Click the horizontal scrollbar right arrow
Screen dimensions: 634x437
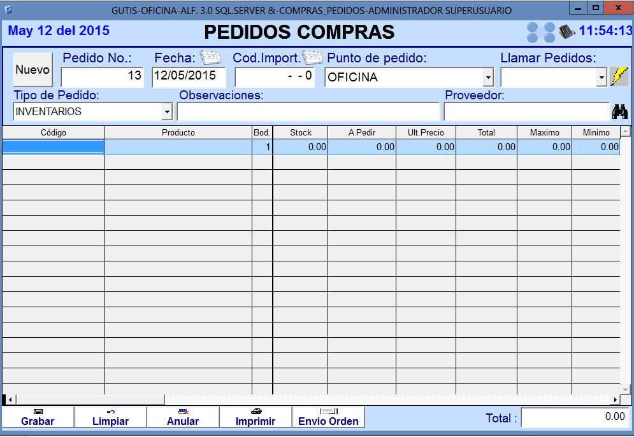coord(615,399)
